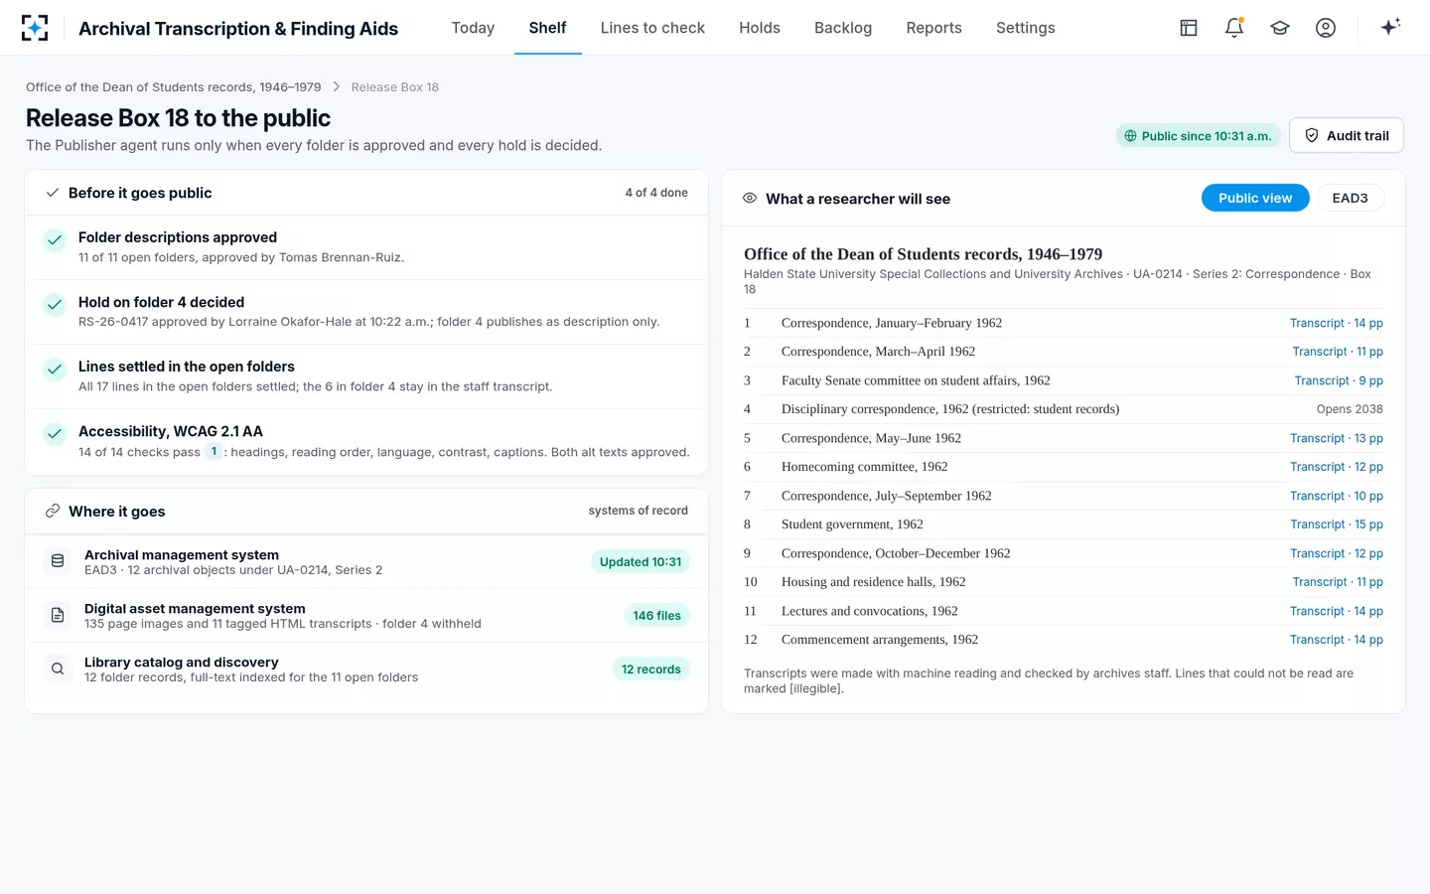
Task: Launch the sparkle AI assistant icon
Action: click(x=1390, y=27)
